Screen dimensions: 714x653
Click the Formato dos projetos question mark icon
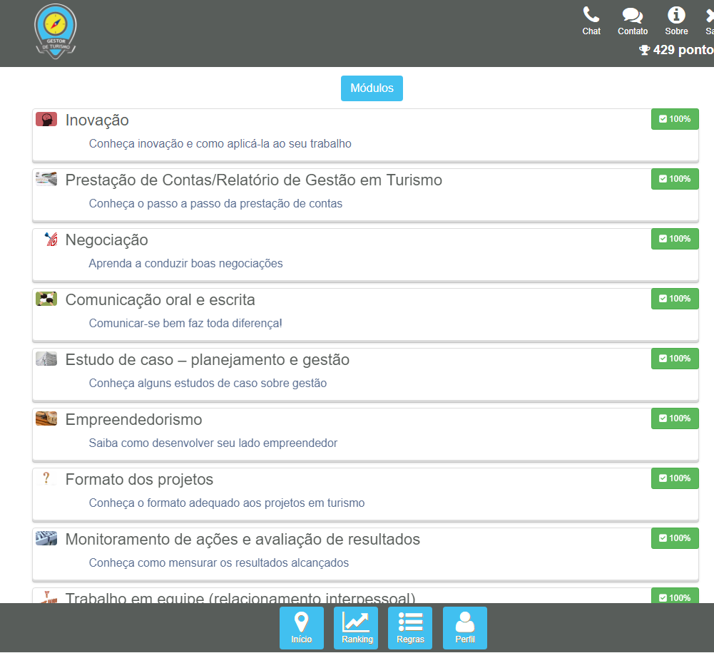[x=46, y=479]
